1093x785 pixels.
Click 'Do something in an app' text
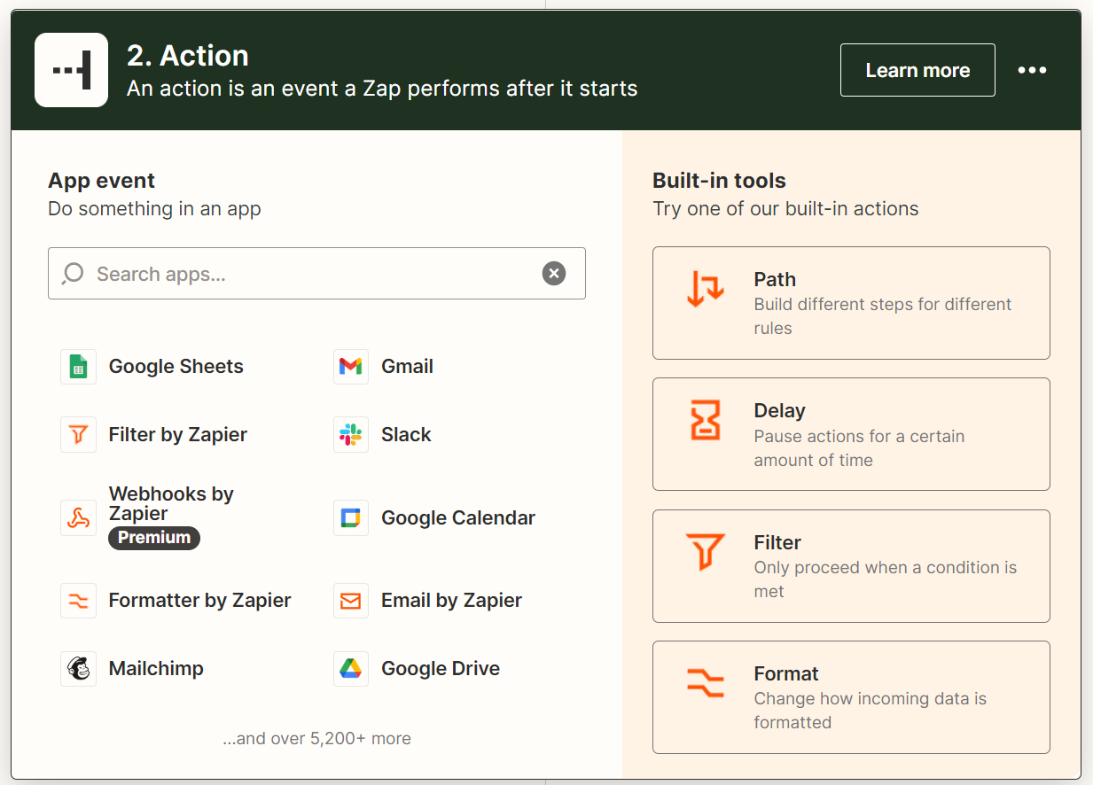154,209
